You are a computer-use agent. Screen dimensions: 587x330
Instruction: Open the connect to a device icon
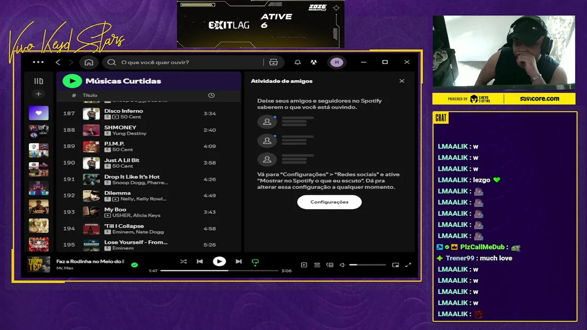[x=330, y=265]
